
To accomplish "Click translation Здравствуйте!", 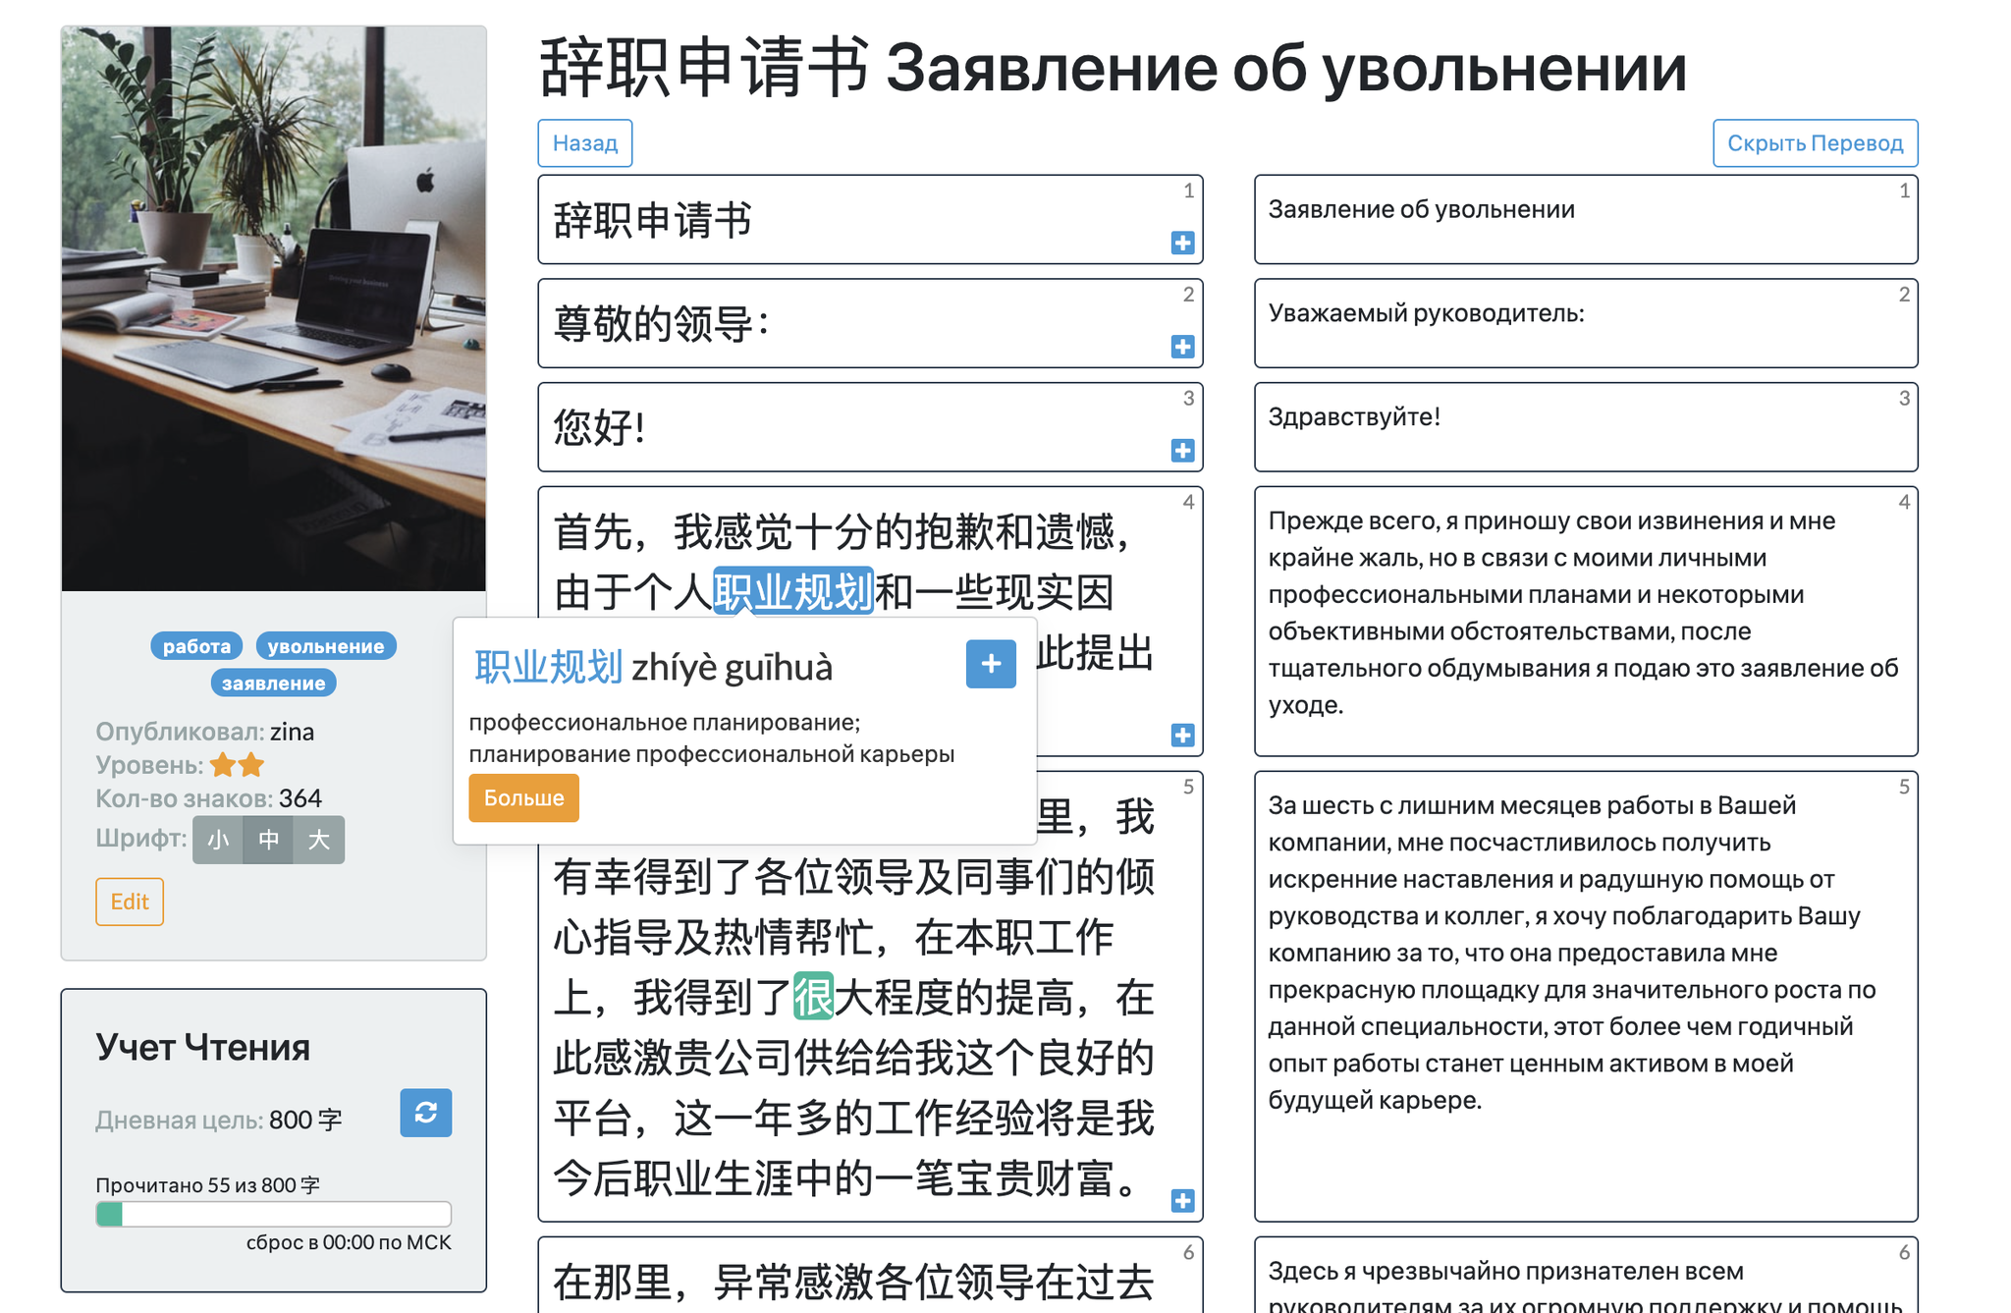I will click(x=1354, y=416).
